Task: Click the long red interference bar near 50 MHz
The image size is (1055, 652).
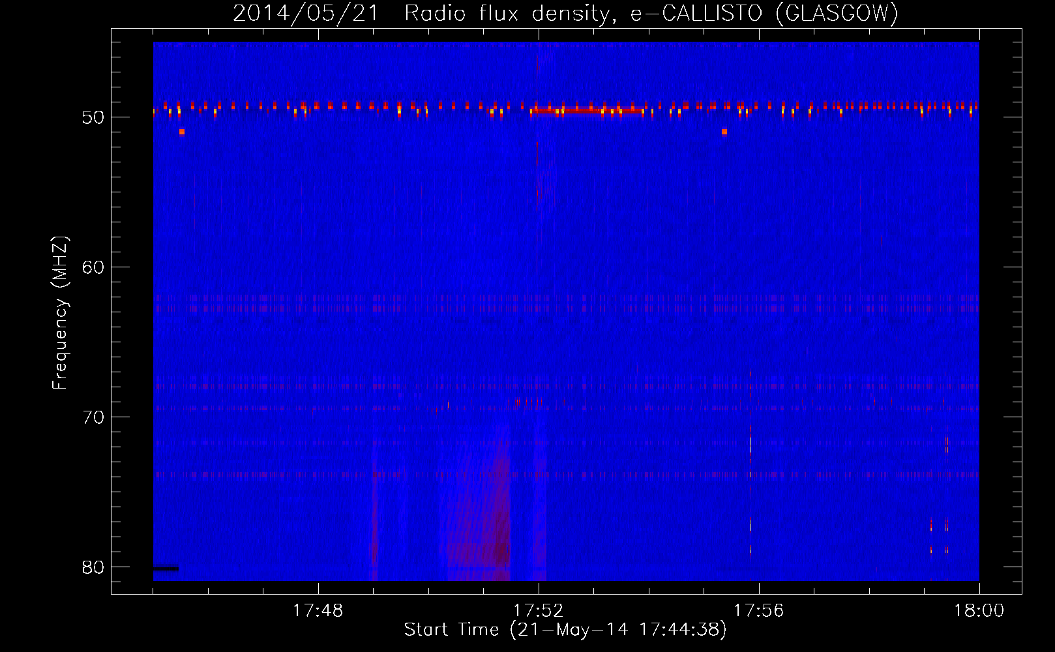Action: pos(587,110)
